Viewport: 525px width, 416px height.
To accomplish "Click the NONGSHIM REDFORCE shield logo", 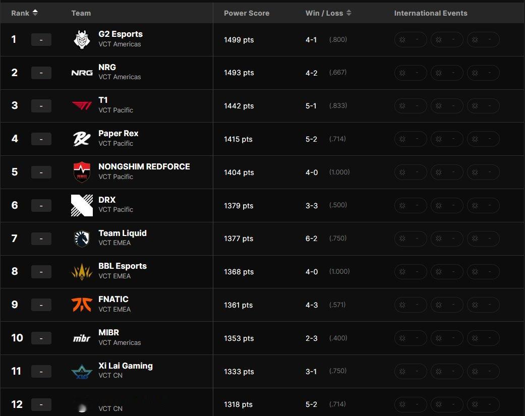I will (82, 172).
